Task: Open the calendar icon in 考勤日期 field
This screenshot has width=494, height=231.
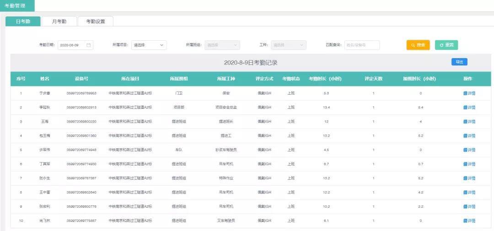Action: (x=89, y=45)
